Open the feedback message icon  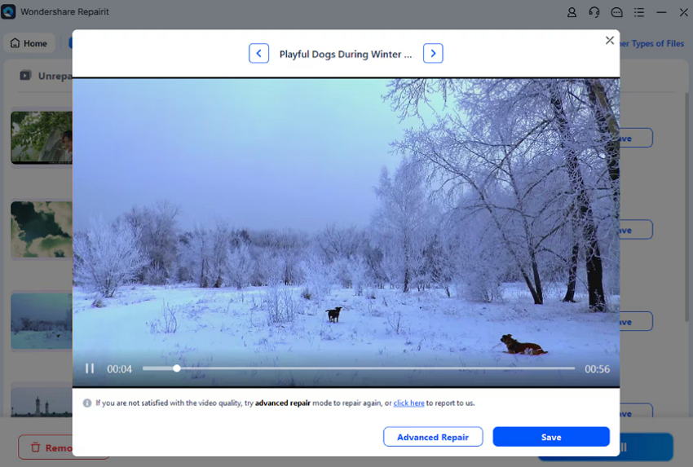coord(617,12)
